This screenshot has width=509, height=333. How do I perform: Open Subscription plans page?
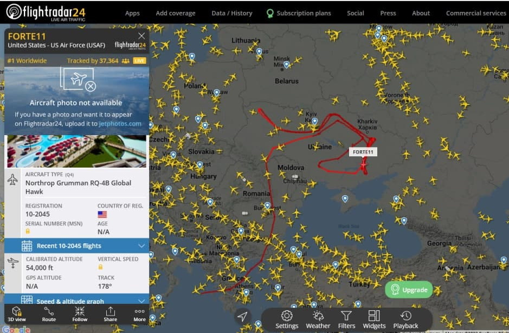click(299, 14)
